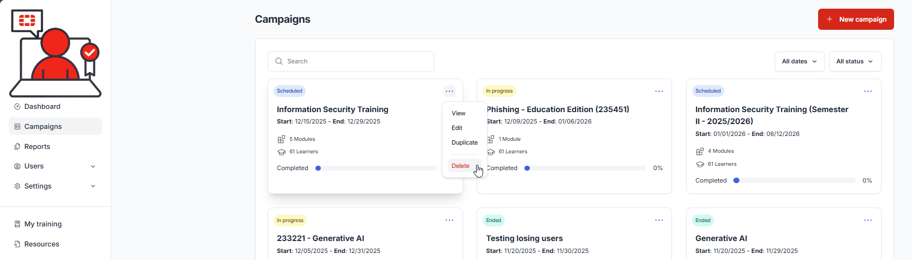
Task: Click Ended badge on Generative AI card
Action: tap(703, 220)
